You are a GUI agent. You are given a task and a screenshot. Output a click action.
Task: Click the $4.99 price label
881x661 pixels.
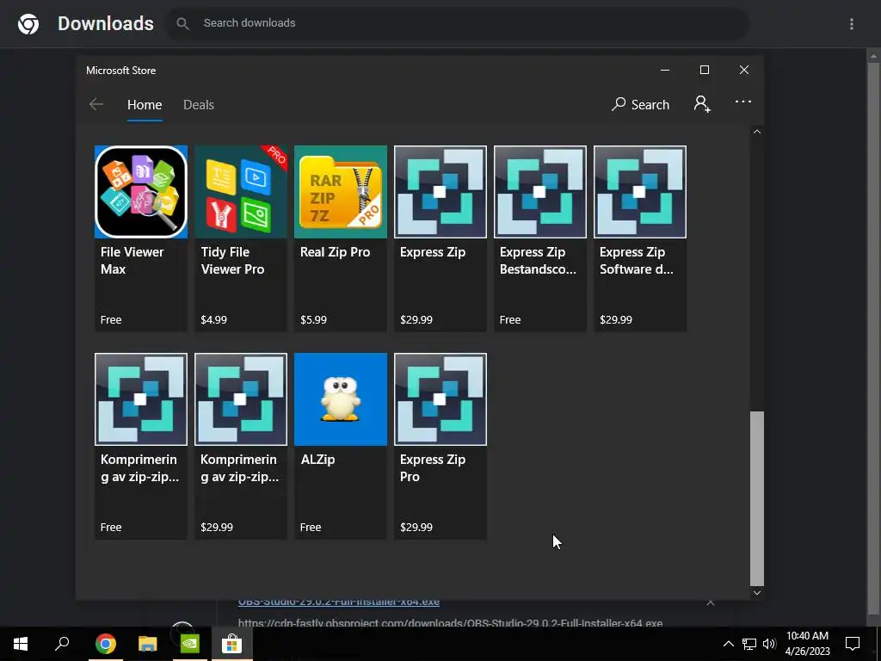[213, 320]
